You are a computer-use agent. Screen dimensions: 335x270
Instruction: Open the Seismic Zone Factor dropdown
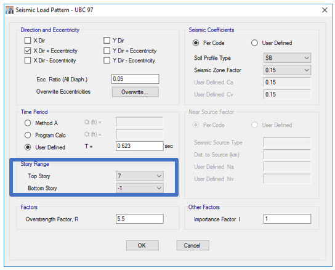pyautogui.click(x=287, y=70)
